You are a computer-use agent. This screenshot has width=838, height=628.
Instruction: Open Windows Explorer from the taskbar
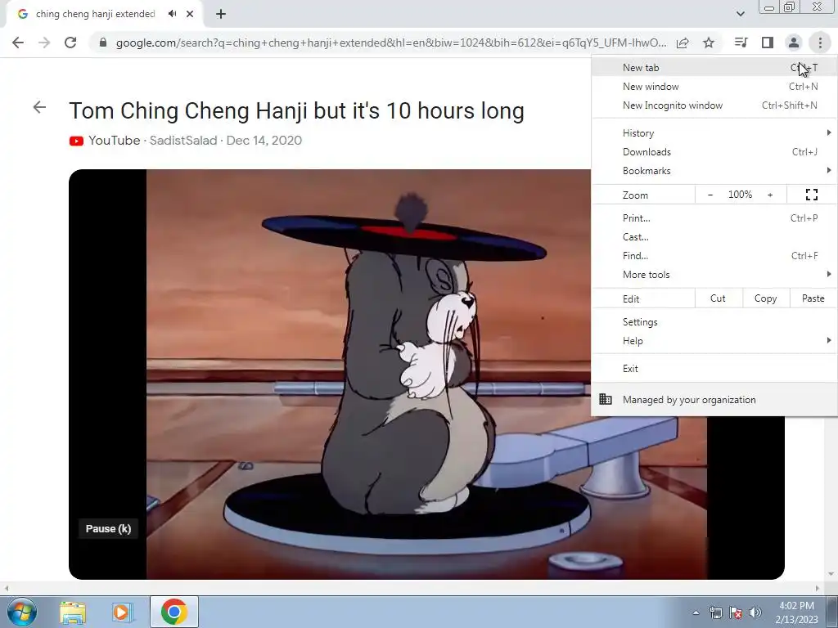pos(73,612)
